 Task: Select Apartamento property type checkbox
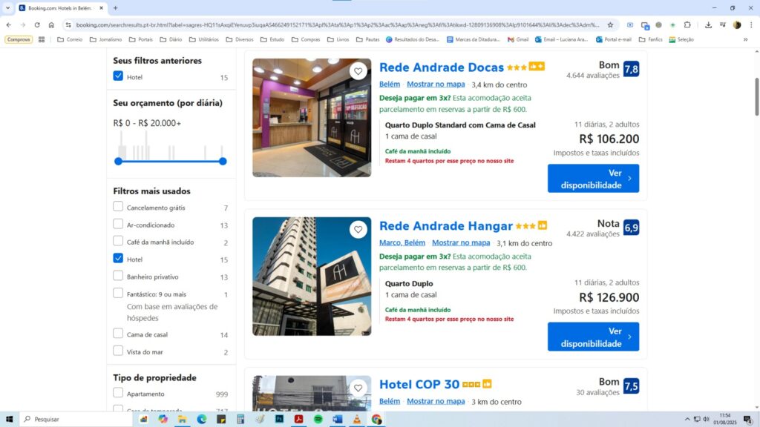pos(118,393)
